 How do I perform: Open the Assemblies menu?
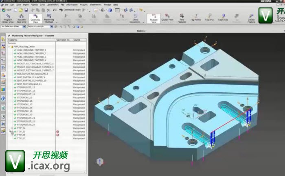(53, 4)
